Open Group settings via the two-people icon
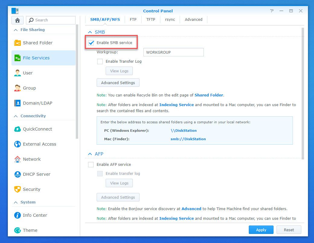Image resolution: width=314 pixels, height=243 pixels. pos(18,88)
